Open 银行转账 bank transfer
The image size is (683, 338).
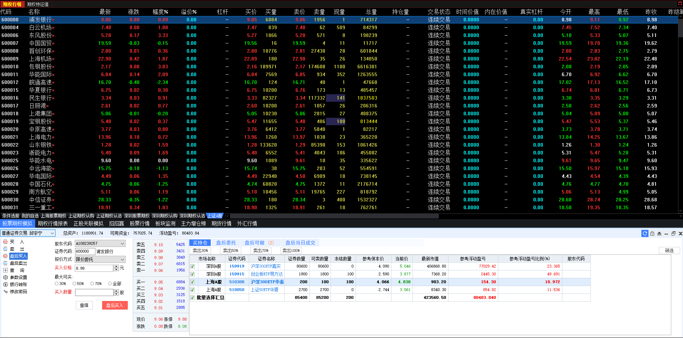(15, 284)
